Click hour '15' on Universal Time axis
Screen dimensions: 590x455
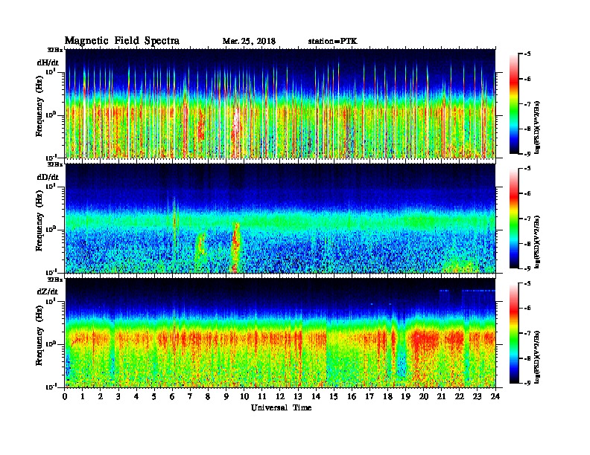coord(334,397)
